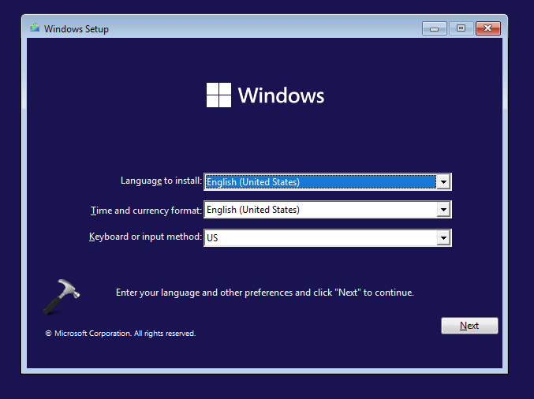Click the Windows Setup title bar icon
This screenshot has width=534, height=399.
click(x=35, y=28)
